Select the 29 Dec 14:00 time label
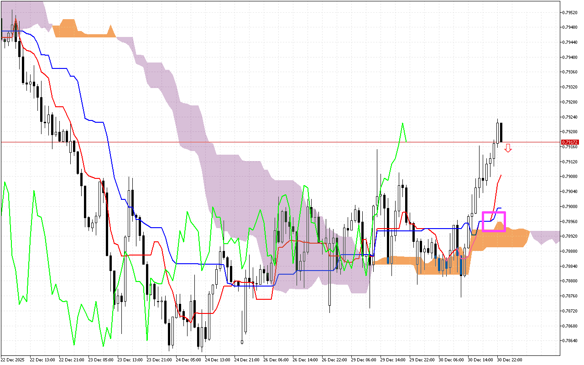 click(x=394, y=360)
